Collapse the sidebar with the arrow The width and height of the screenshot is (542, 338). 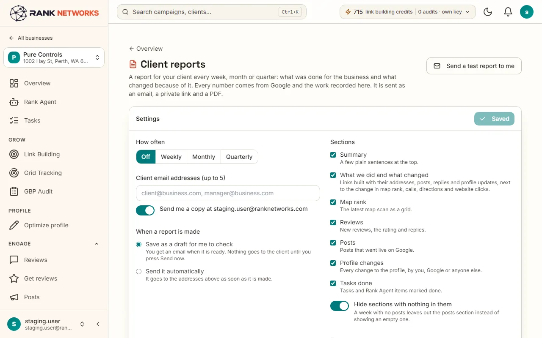tap(98, 324)
